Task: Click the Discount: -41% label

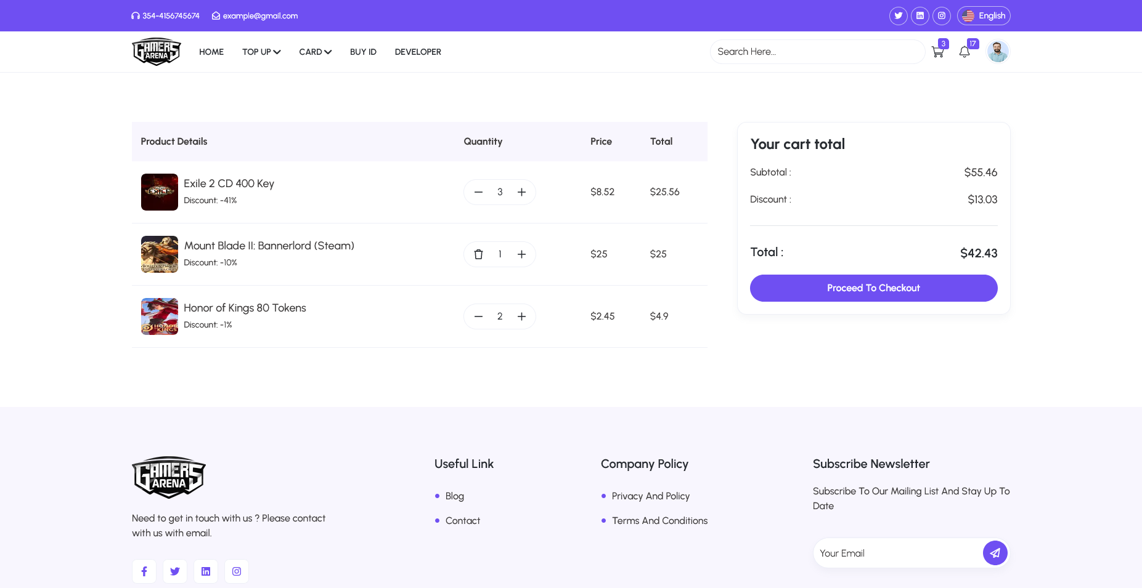Action: (210, 201)
